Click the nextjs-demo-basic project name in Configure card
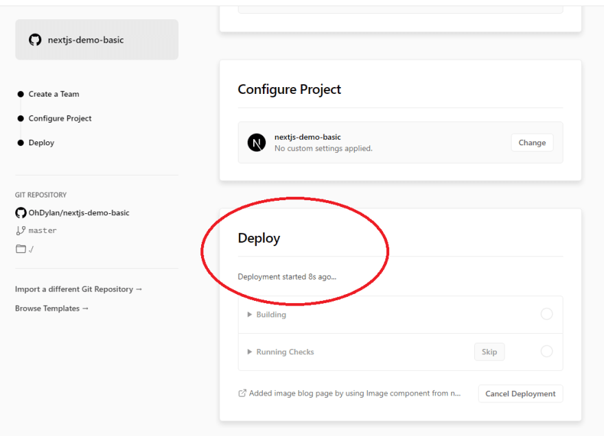604x436 pixels. point(307,137)
